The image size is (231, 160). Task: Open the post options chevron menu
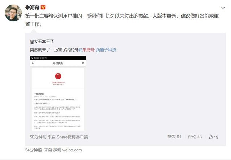tap(223, 8)
